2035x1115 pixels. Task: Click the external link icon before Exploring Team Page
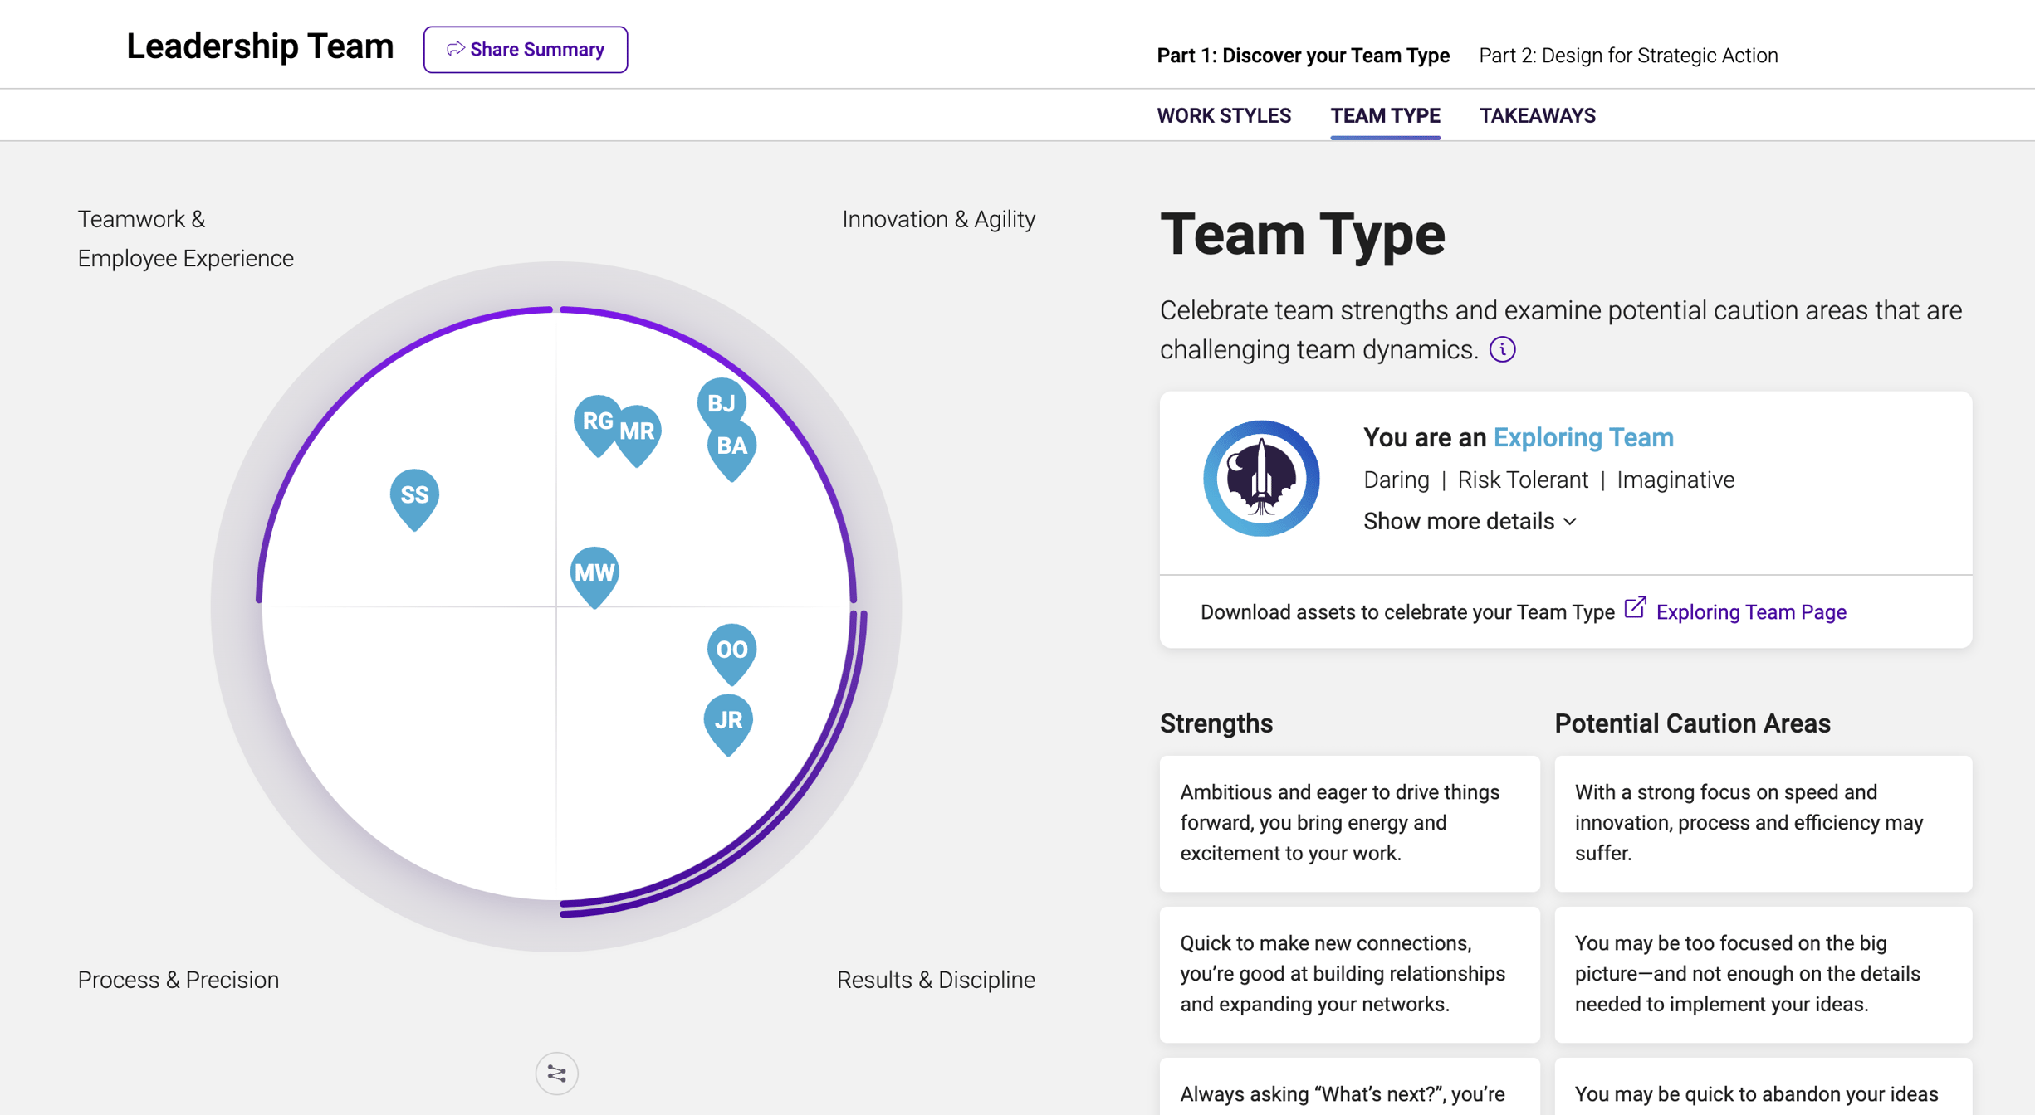coord(1635,609)
